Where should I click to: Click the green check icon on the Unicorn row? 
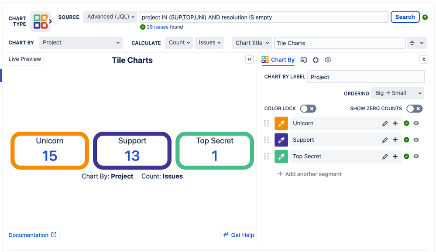[406, 123]
